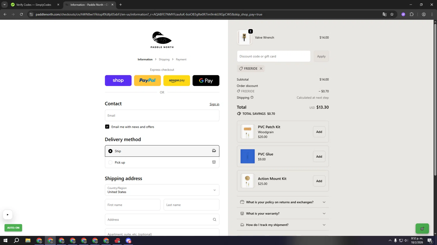
Task: Open the notification center icon
Action: [430, 240]
